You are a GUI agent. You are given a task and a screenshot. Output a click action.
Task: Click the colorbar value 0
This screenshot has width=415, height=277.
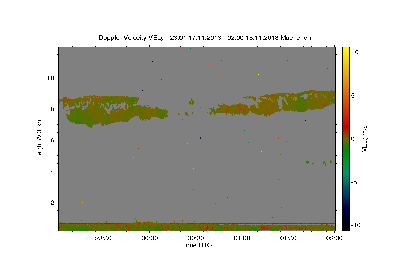pos(353,138)
